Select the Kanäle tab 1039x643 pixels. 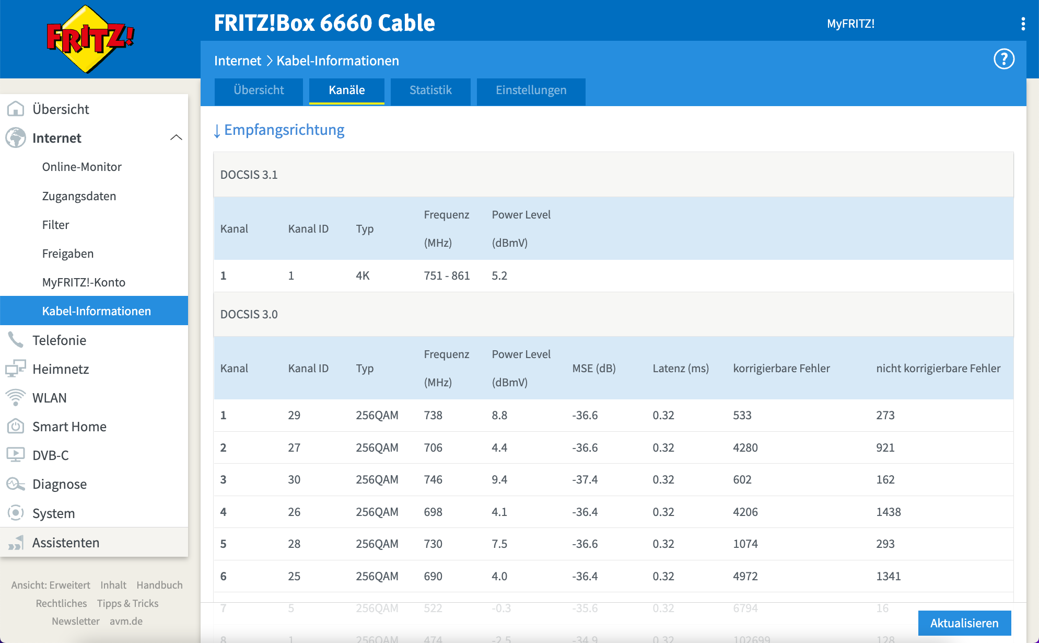tap(347, 90)
